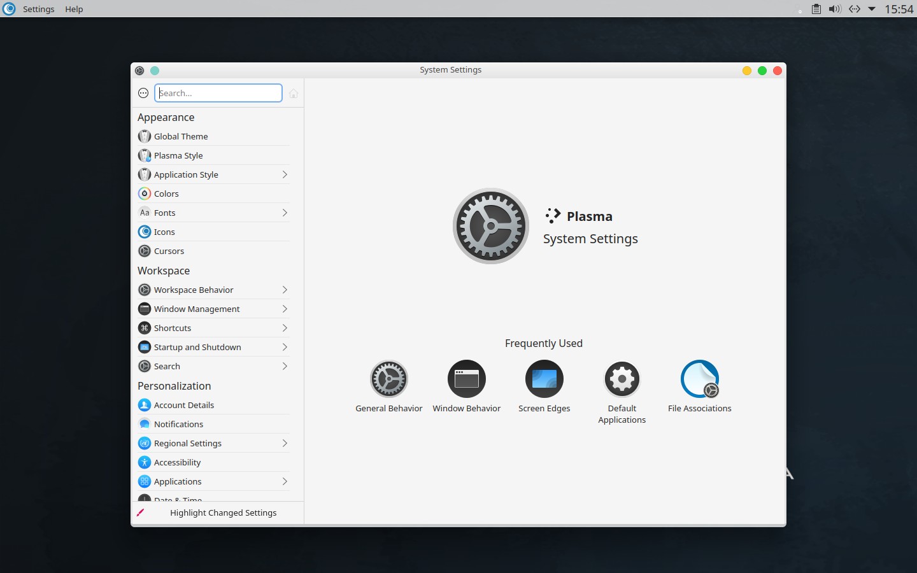Select the Notifications label
This screenshot has width=917, height=573.
pos(178,424)
